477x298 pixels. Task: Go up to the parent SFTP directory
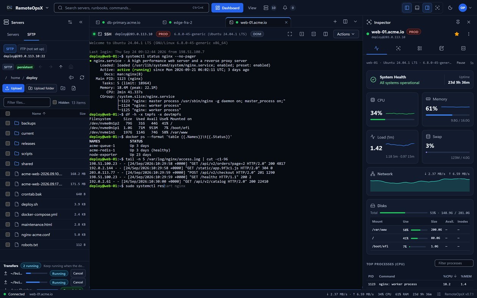61,67
